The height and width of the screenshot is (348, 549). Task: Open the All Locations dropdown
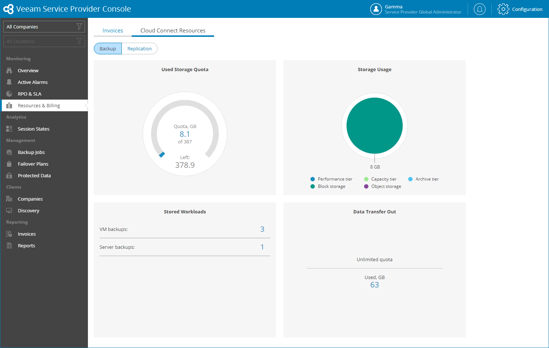coord(44,41)
